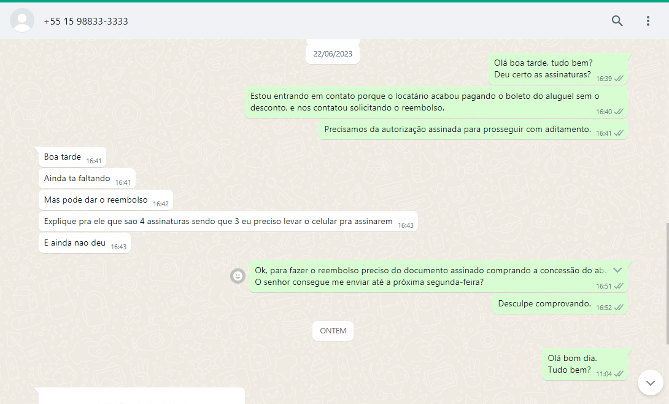669x404 pixels.
Task: Jump to latest with the down-arrow button
Action: [x=650, y=383]
